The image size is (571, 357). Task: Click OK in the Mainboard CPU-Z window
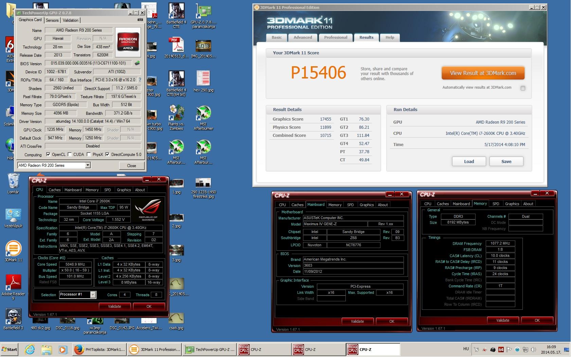(392, 321)
